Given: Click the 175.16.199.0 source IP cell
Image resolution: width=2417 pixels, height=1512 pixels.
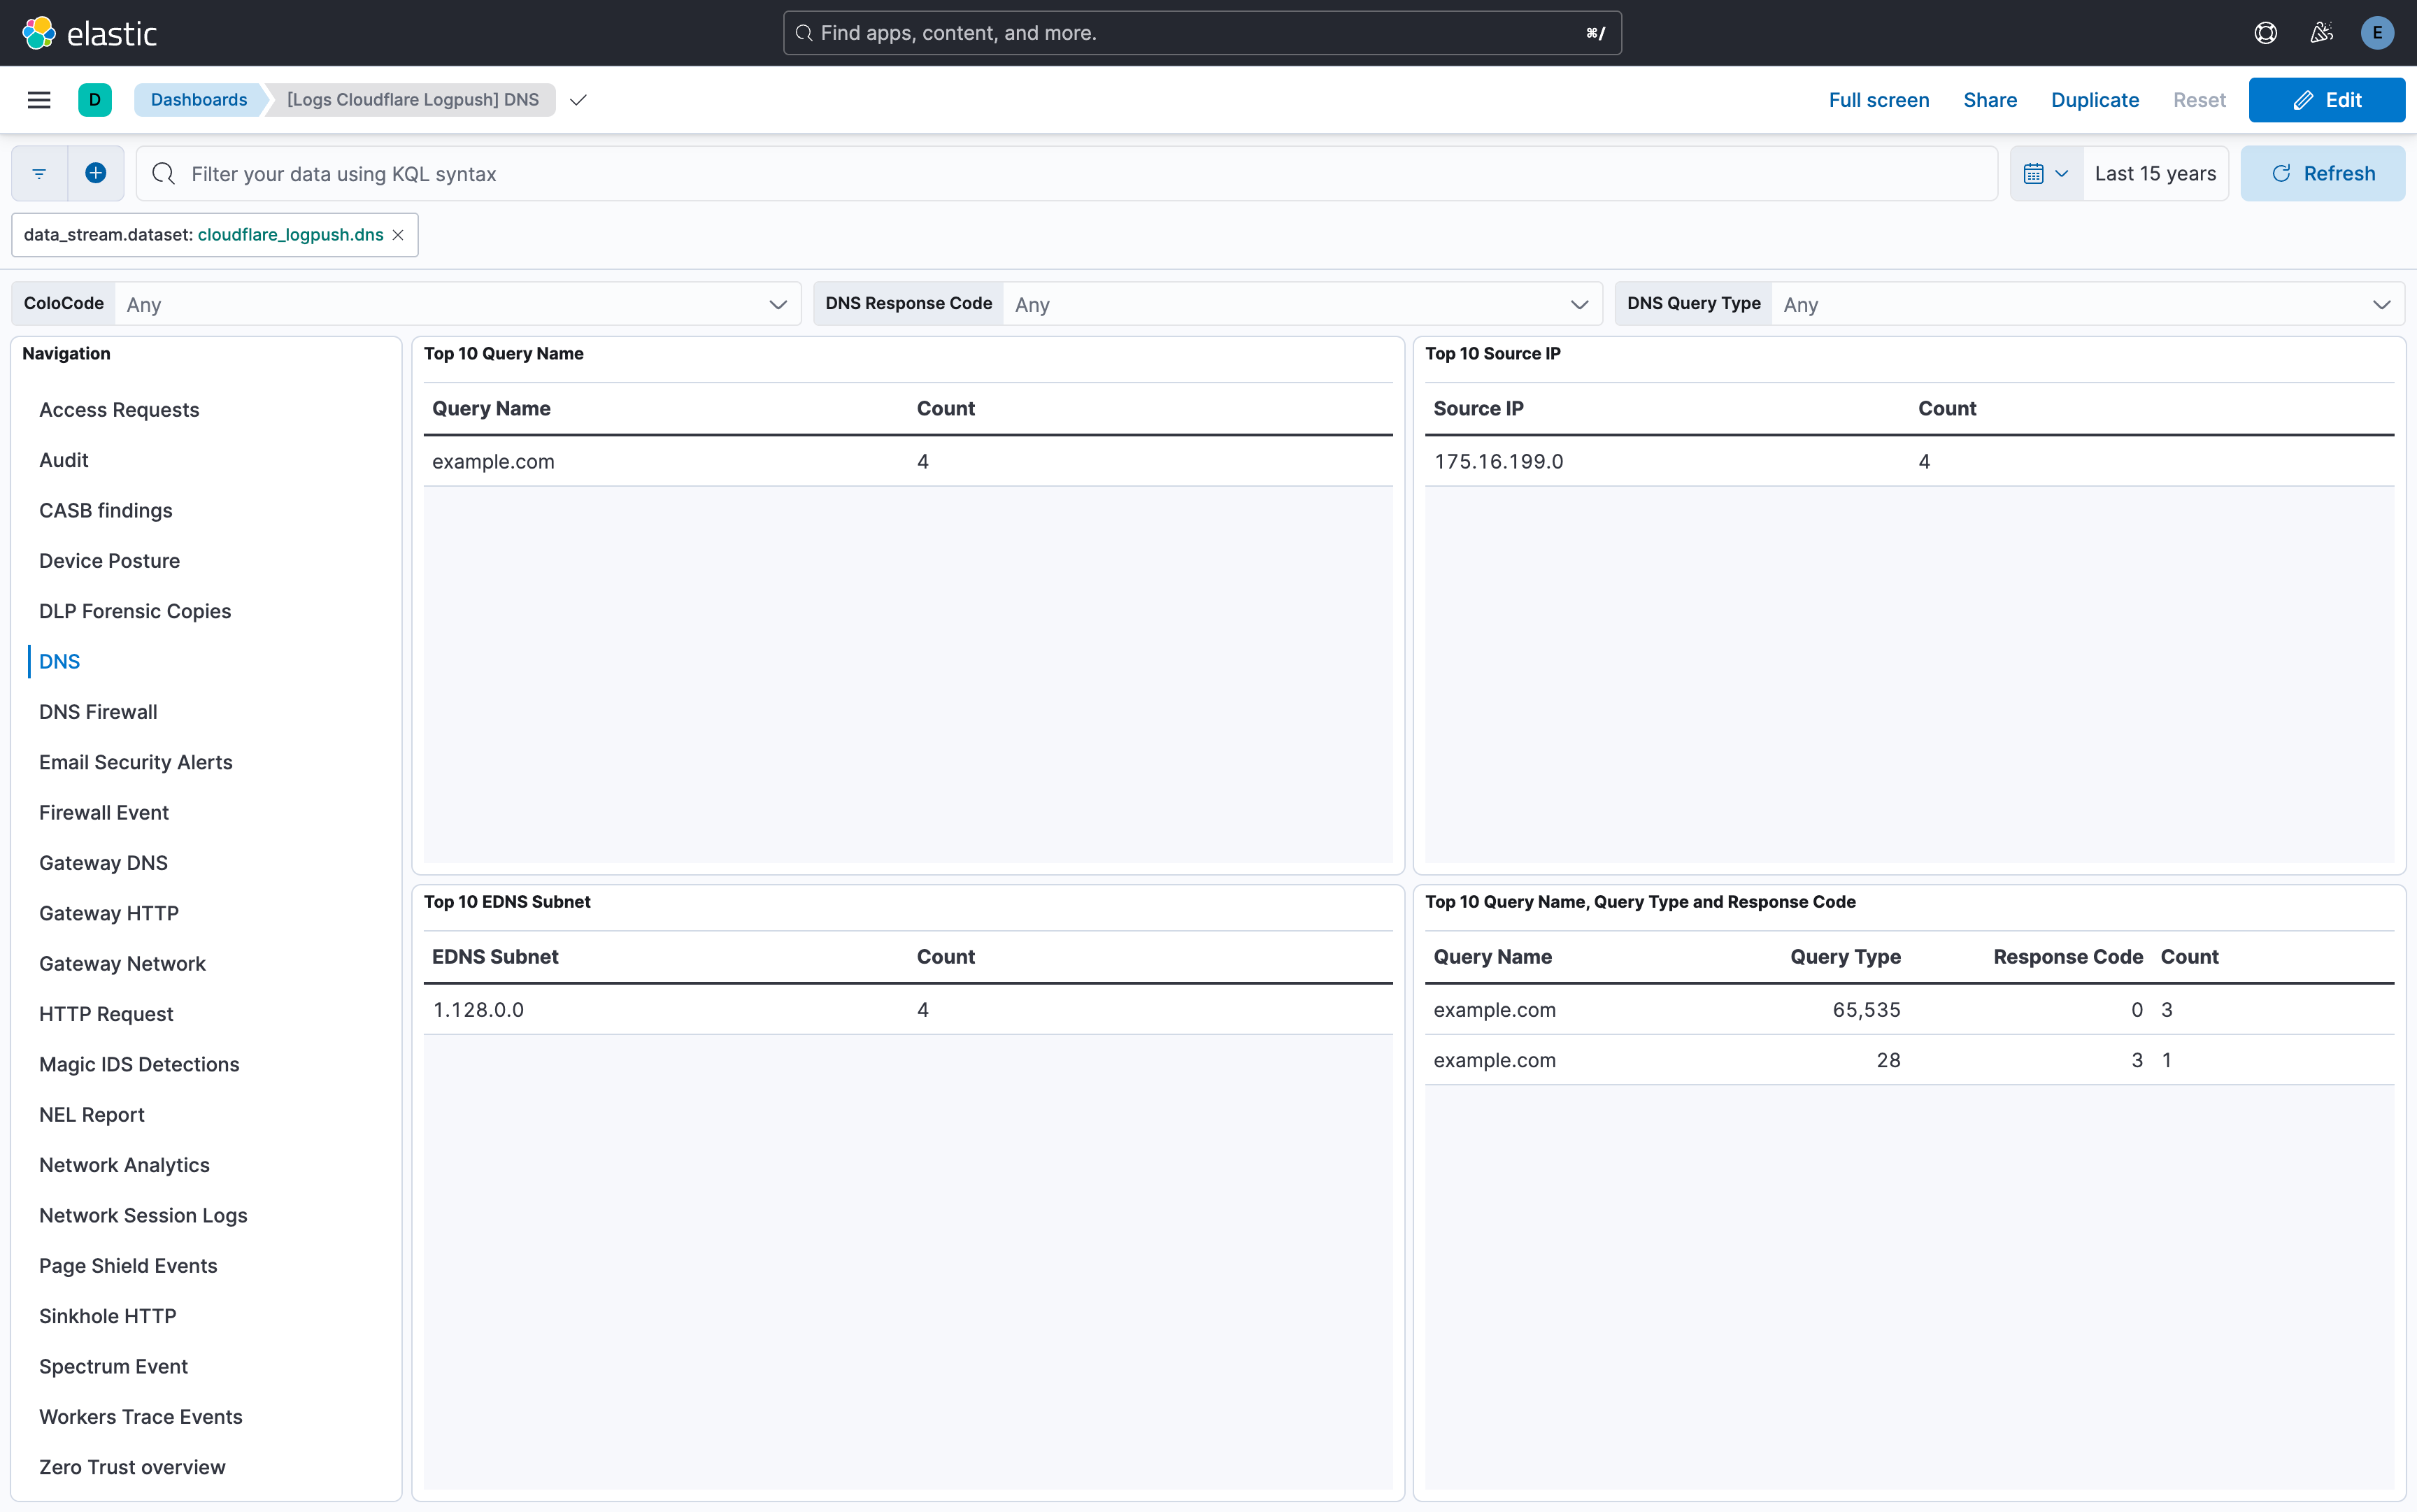Looking at the screenshot, I should tap(1498, 462).
